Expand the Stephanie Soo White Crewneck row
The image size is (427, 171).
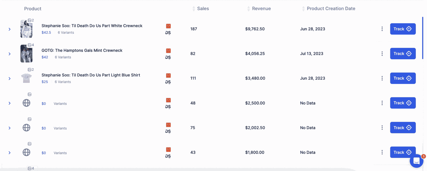point(9,29)
